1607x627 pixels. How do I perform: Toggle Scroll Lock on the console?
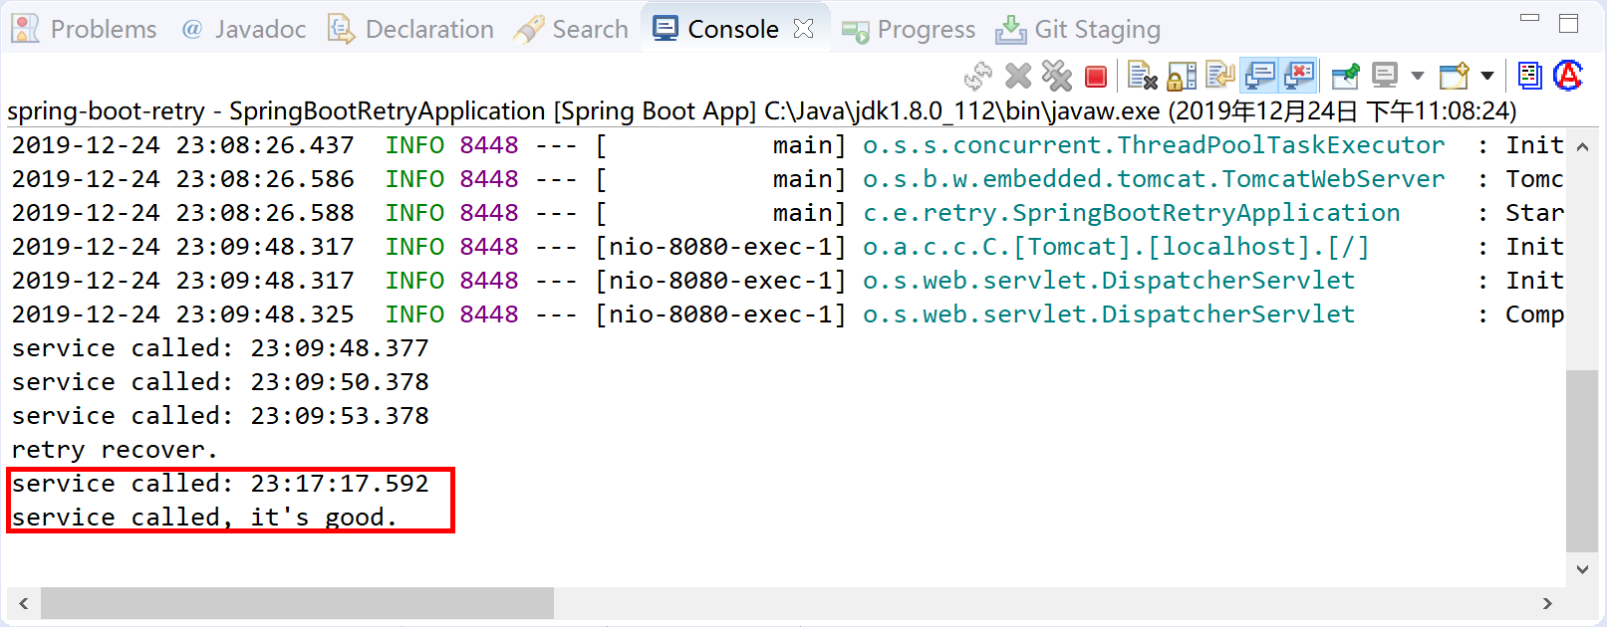click(x=1182, y=76)
